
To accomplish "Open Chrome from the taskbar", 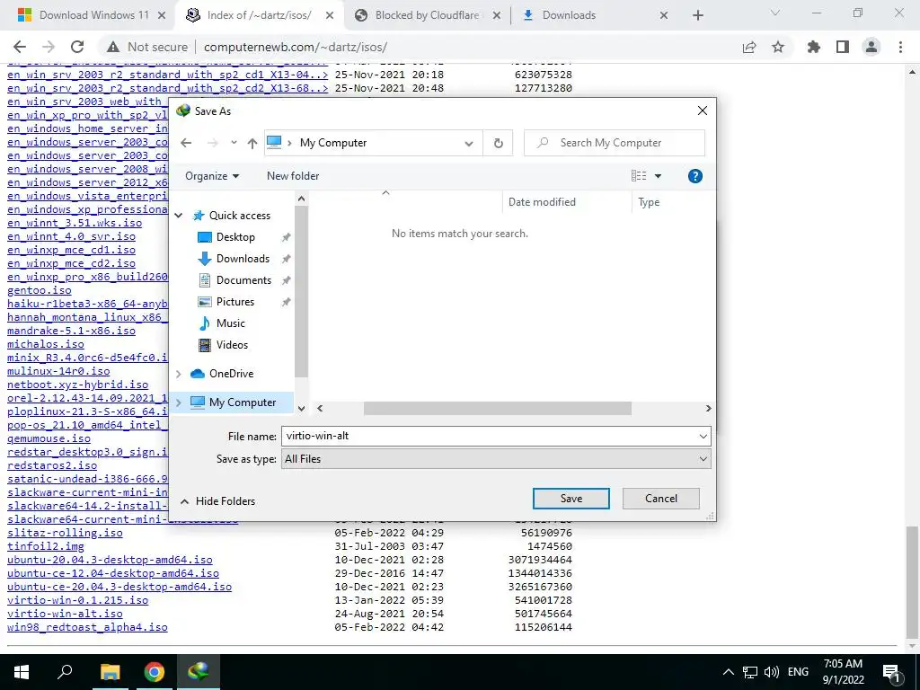I will pos(155,672).
